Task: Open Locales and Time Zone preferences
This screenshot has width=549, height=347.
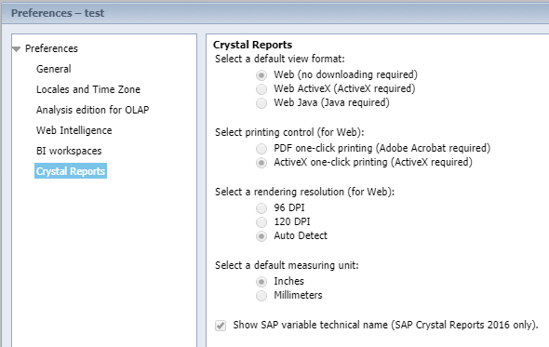Action: pyautogui.click(x=88, y=89)
